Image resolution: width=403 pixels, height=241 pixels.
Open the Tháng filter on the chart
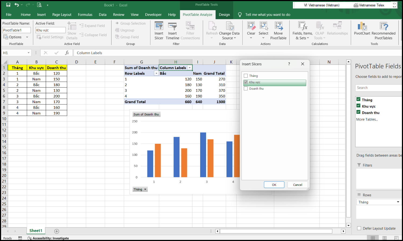[145, 189]
